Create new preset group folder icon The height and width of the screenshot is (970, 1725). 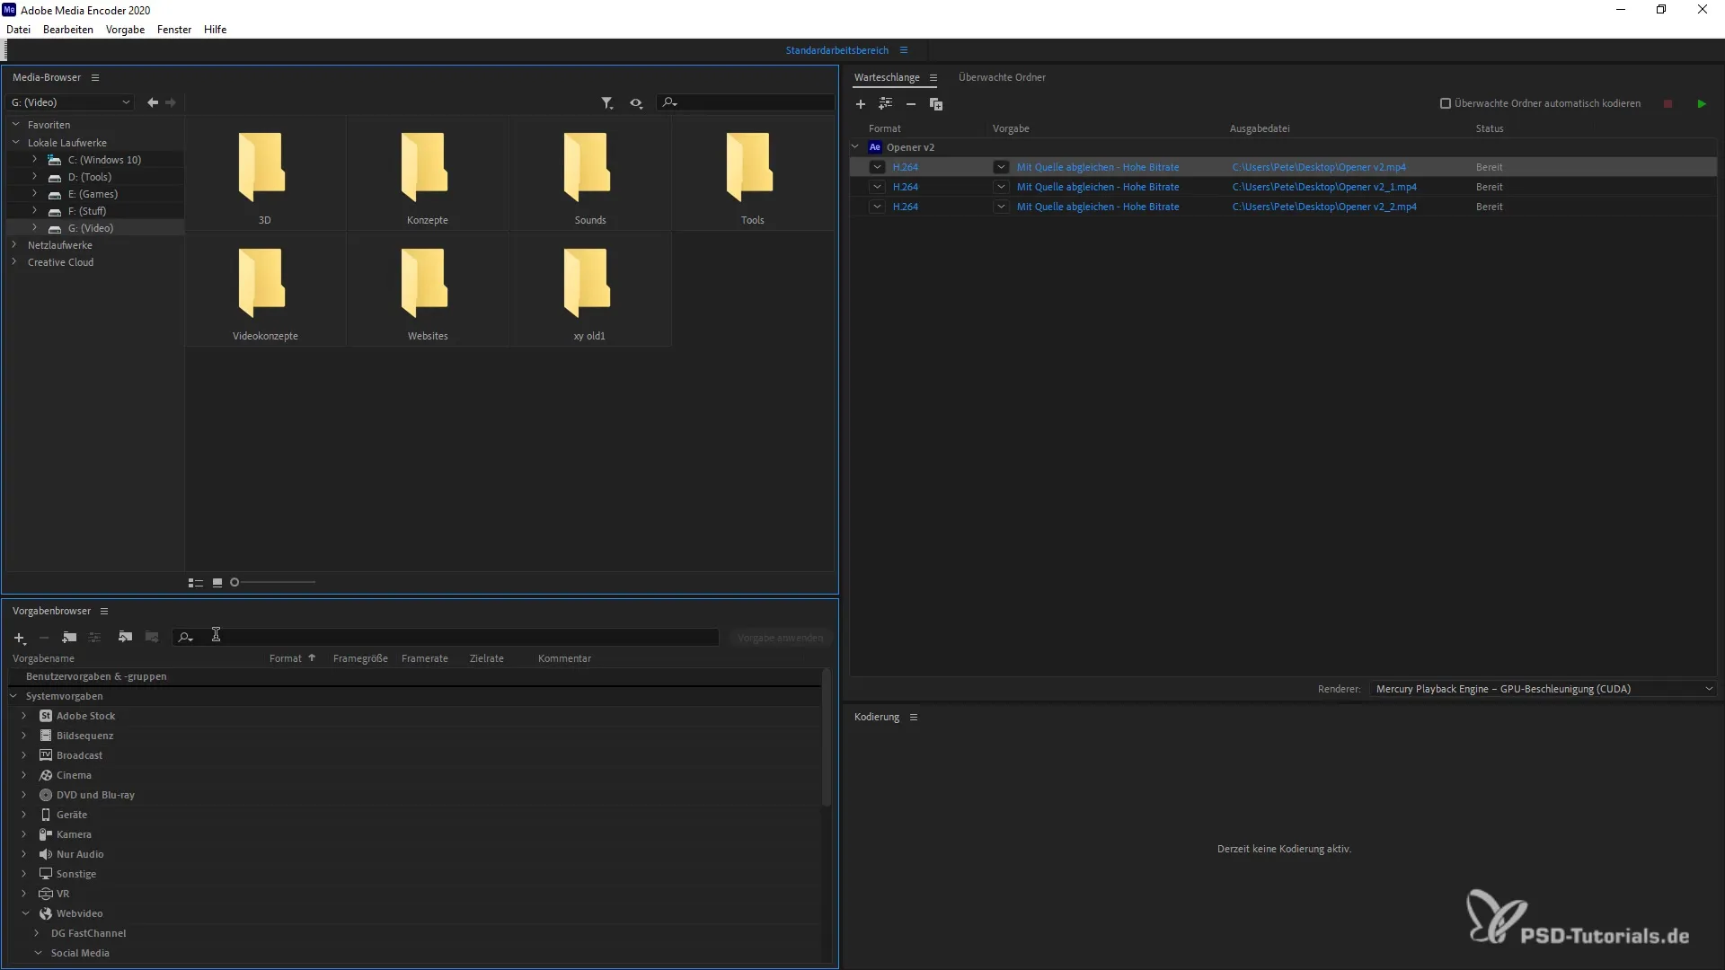pyautogui.click(x=69, y=638)
